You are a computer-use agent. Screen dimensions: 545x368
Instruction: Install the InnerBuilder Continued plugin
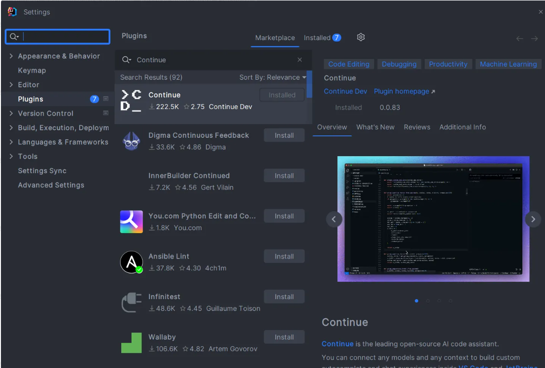point(285,176)
